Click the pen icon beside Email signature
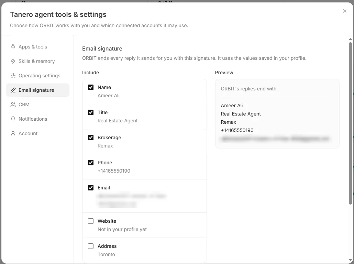Image resolution: width=354 pixels, height=264 pixels. [13, 90]
